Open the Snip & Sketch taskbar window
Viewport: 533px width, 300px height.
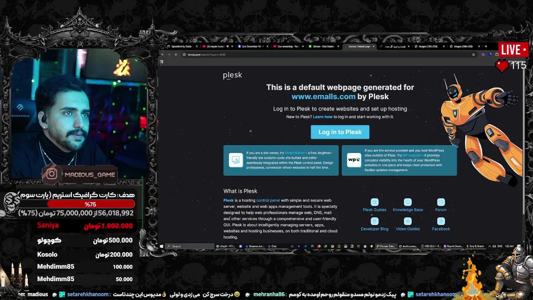pyautogui.click(x=475, y=246)
